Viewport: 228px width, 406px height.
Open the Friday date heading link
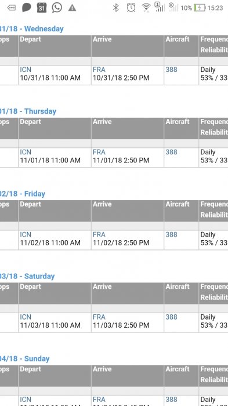23,194
